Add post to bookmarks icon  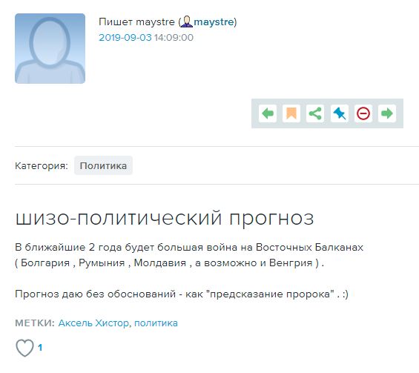coord(291,113)
